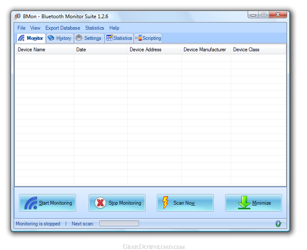Image resolution: width=307 pixels, height=250 pixels.
Task: Click the gear icon on Settings tab
Action: (x=79, y=38)
